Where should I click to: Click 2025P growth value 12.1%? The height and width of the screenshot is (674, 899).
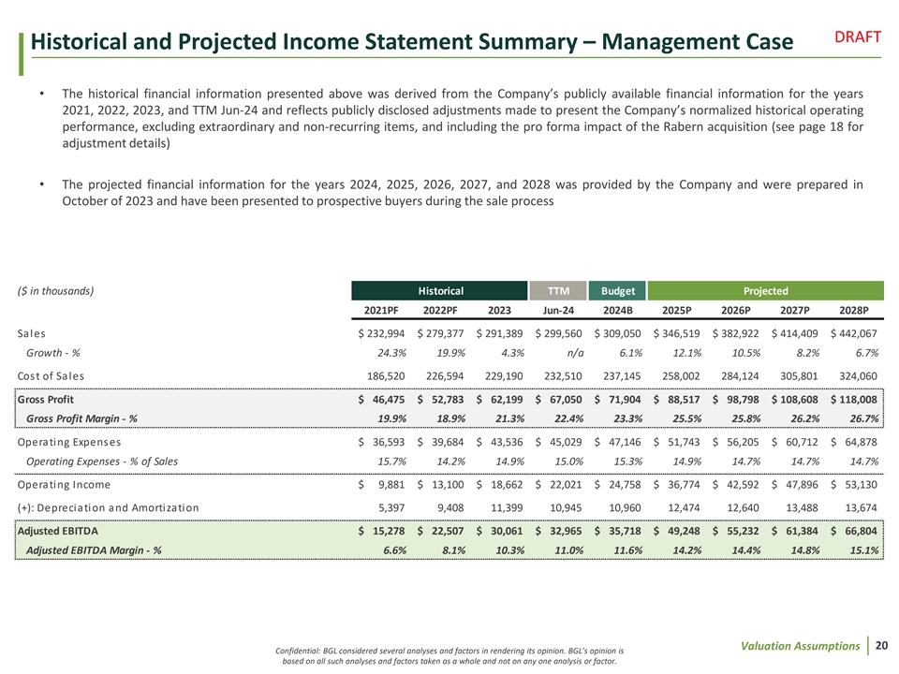click(686, 353)
